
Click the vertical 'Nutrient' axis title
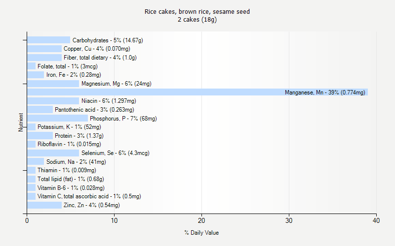tap(21, 122)
